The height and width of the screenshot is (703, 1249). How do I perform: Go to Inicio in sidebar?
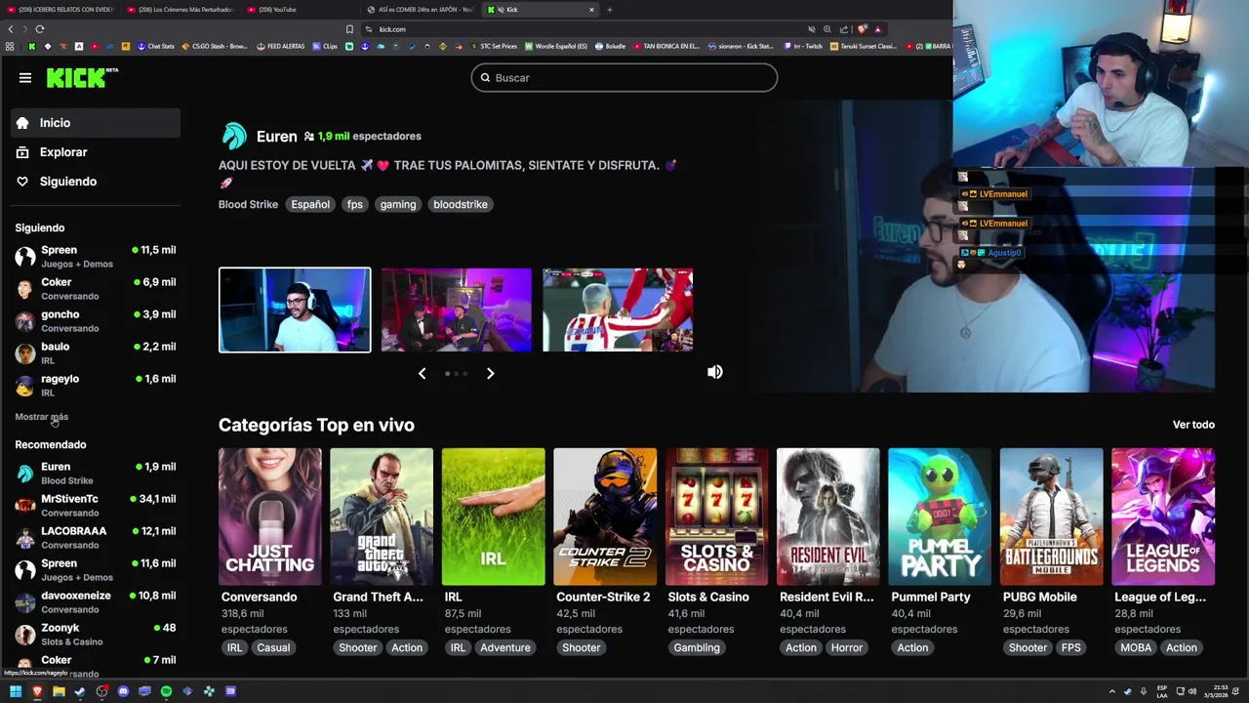(96, 123)
